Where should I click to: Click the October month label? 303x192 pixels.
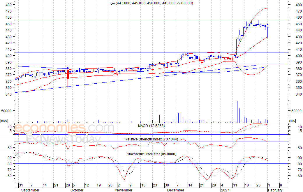click(x=77, y=190)
